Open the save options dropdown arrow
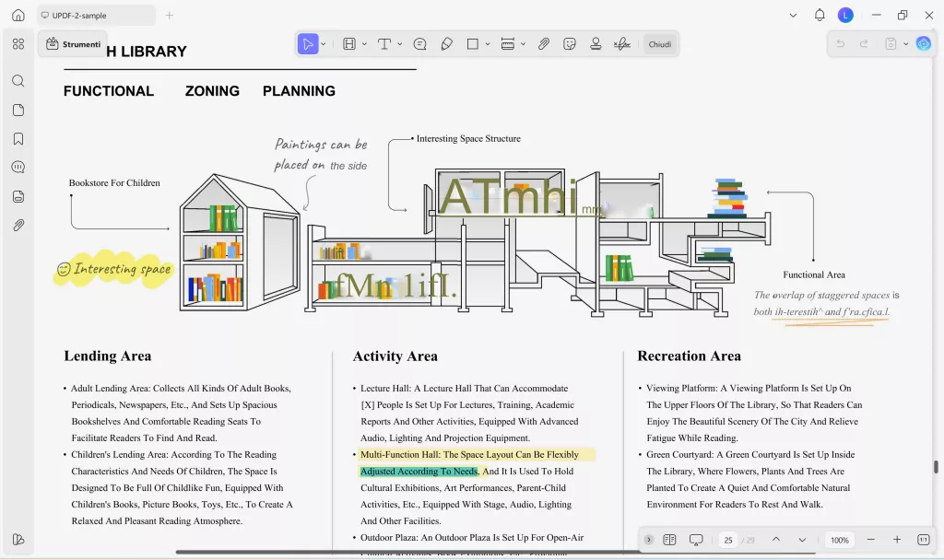944x560 pixels. pos(905,43)
